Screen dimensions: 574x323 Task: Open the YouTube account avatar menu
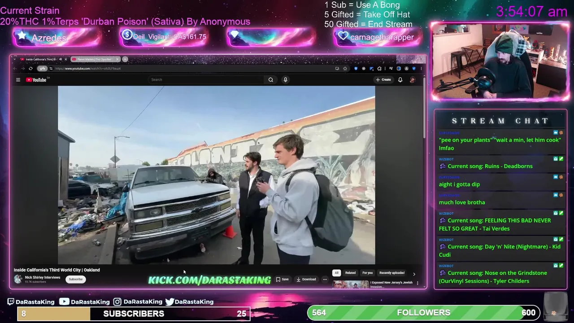point(412,80)
